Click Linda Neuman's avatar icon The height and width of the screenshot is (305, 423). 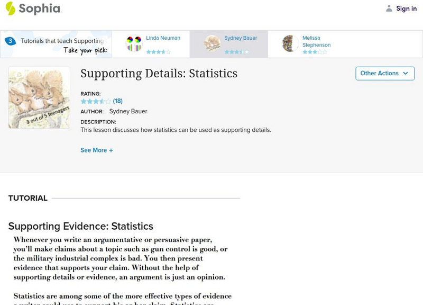[134, 44]
